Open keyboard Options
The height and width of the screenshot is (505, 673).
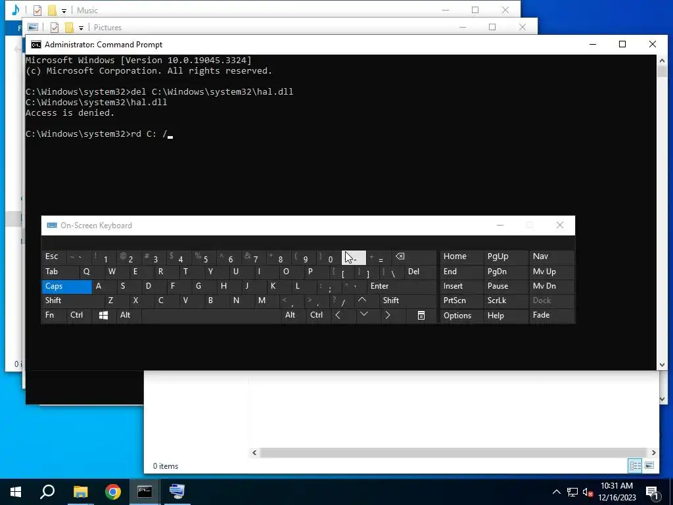tap(461, 316)
